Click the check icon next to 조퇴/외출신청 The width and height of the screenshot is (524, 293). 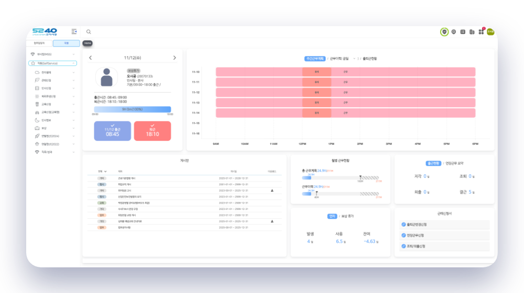pos(403,246)
